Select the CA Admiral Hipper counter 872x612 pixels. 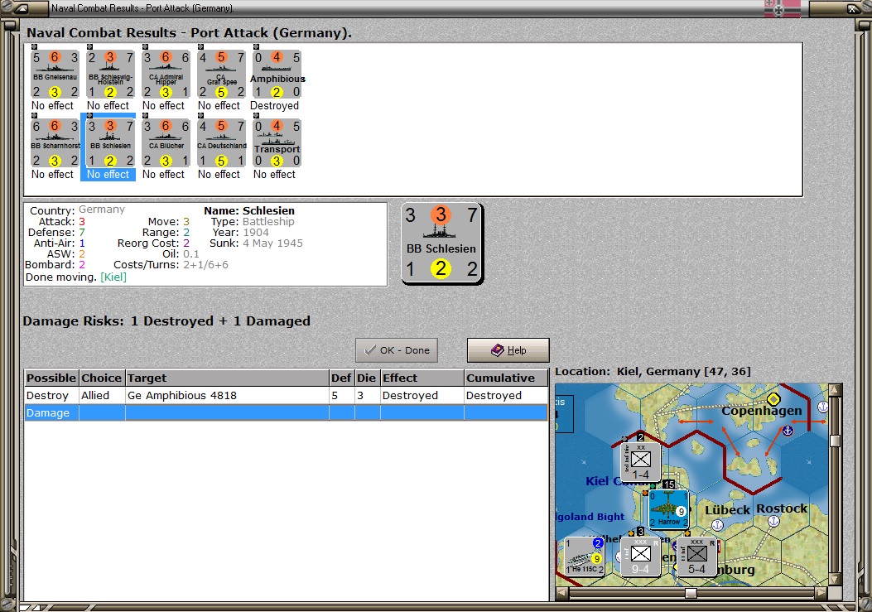pos(166,75)
